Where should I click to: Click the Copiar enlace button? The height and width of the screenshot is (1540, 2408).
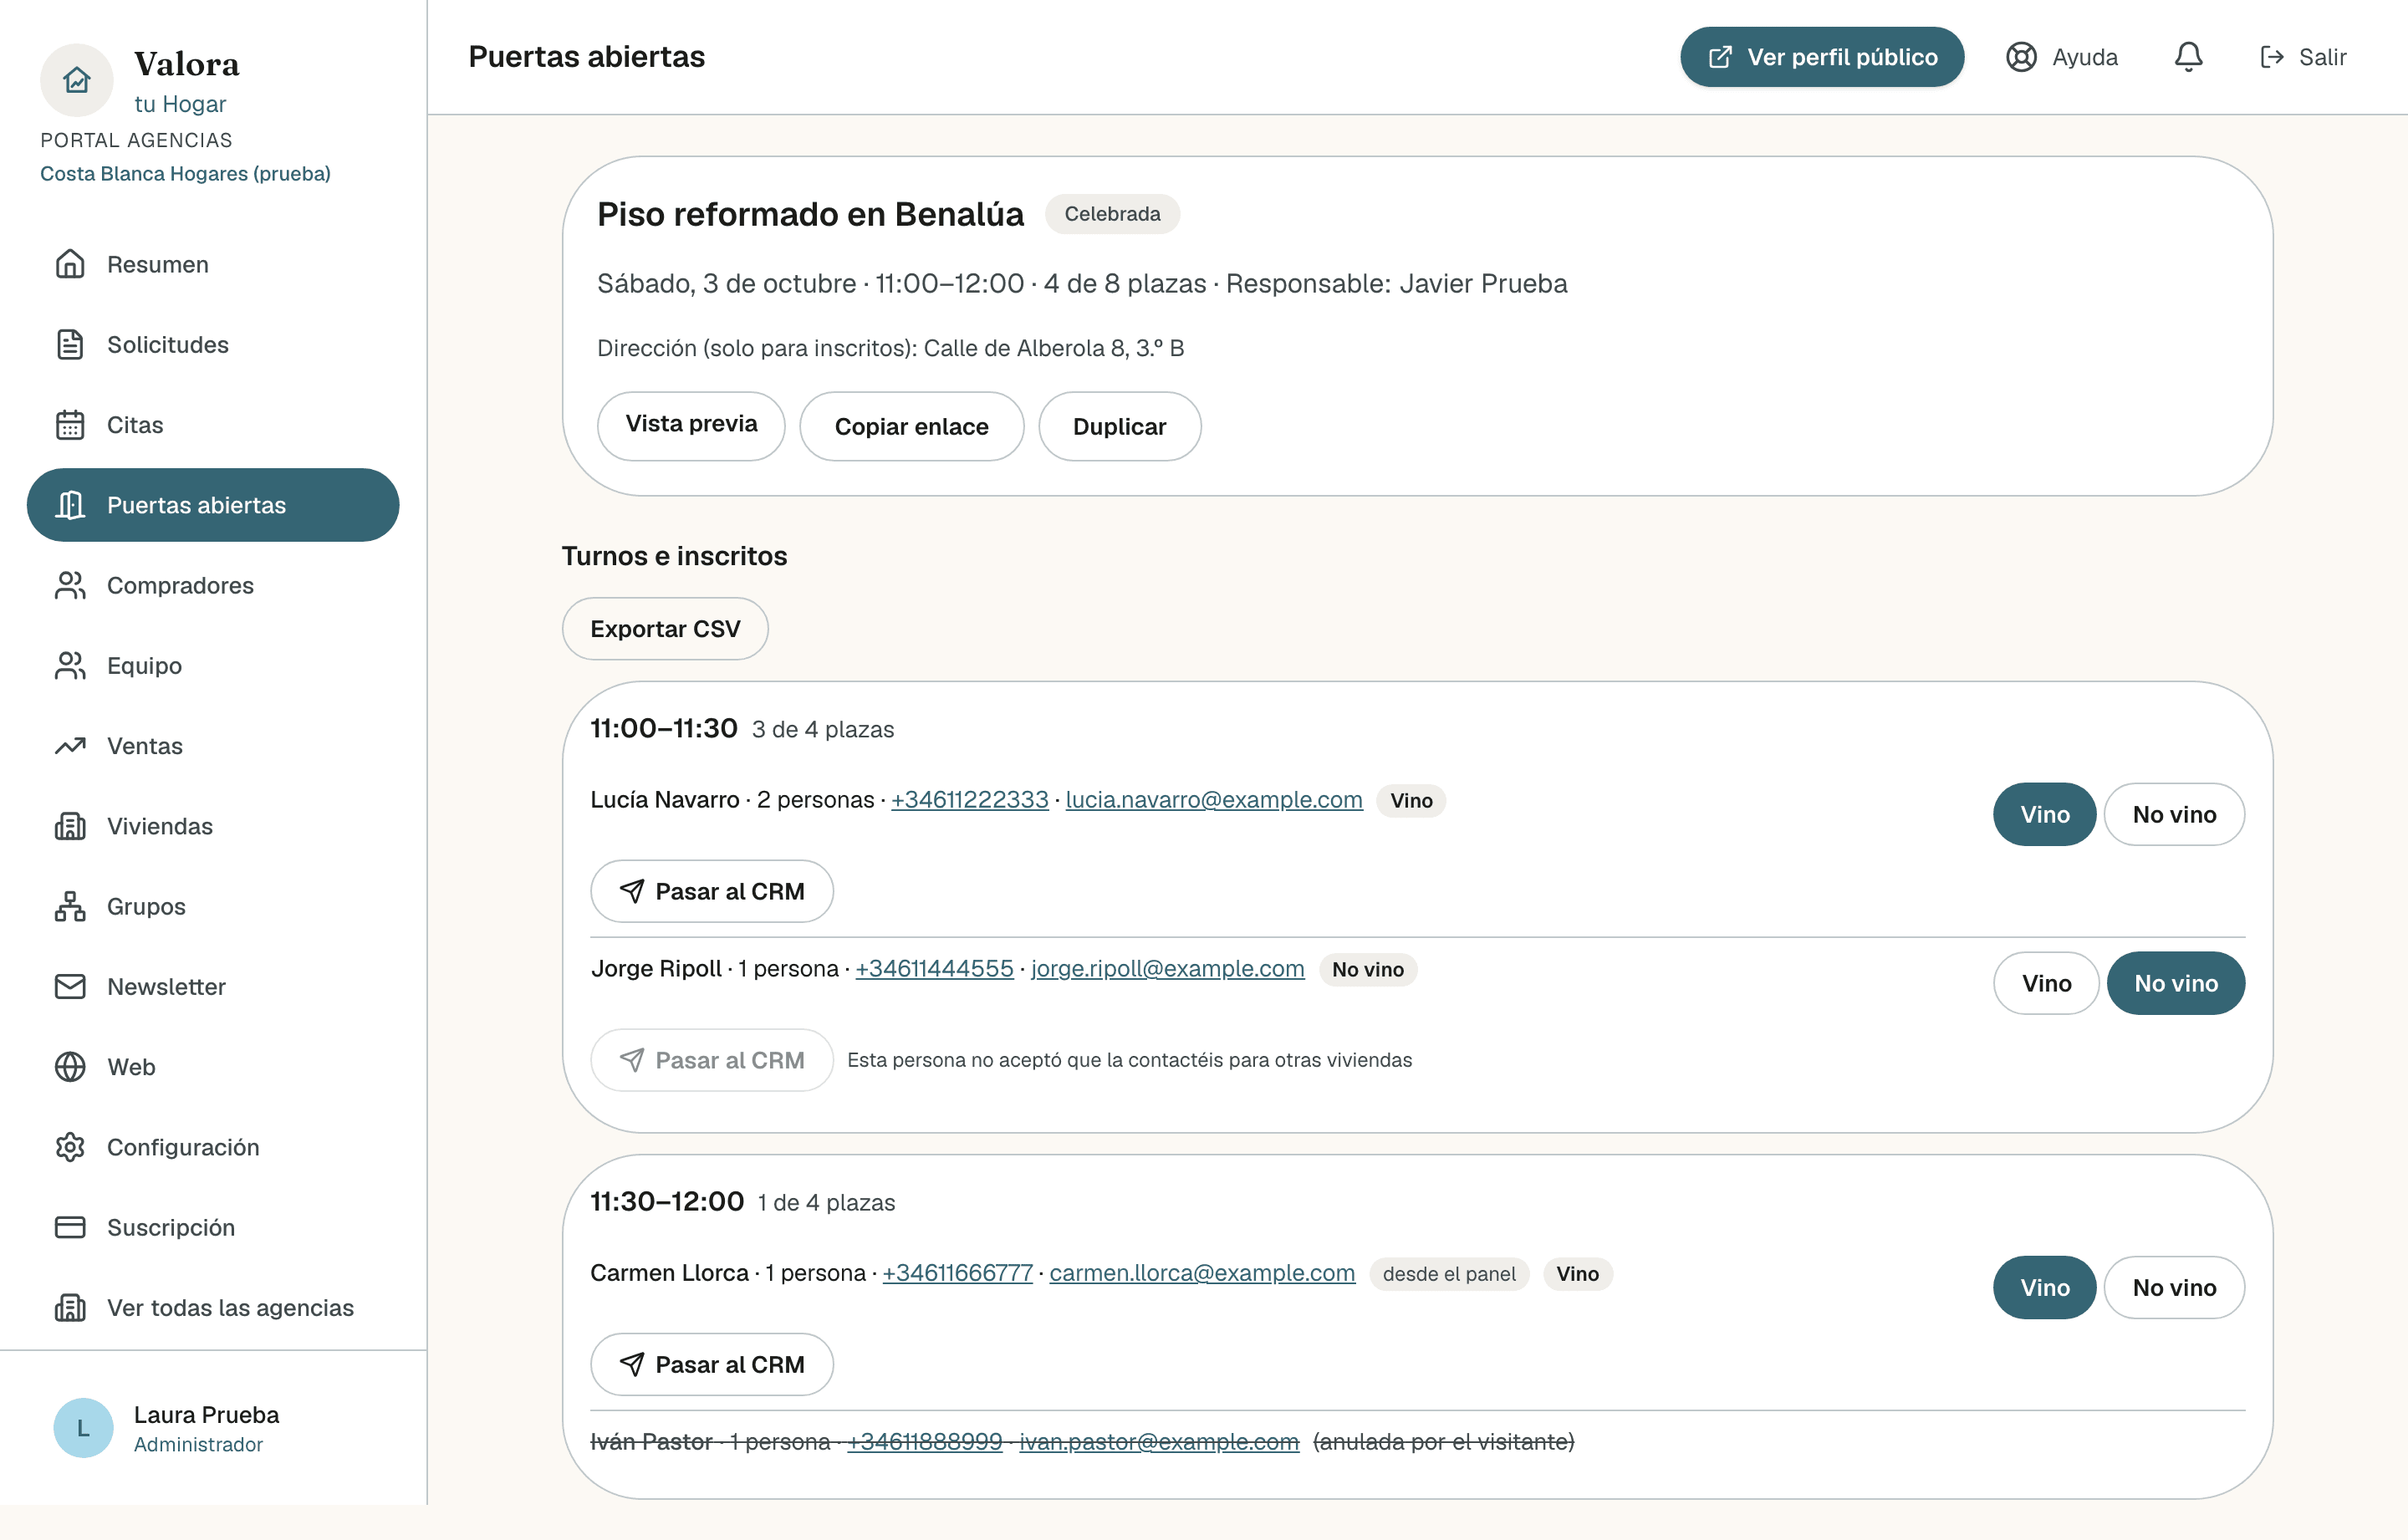point(911,426)
